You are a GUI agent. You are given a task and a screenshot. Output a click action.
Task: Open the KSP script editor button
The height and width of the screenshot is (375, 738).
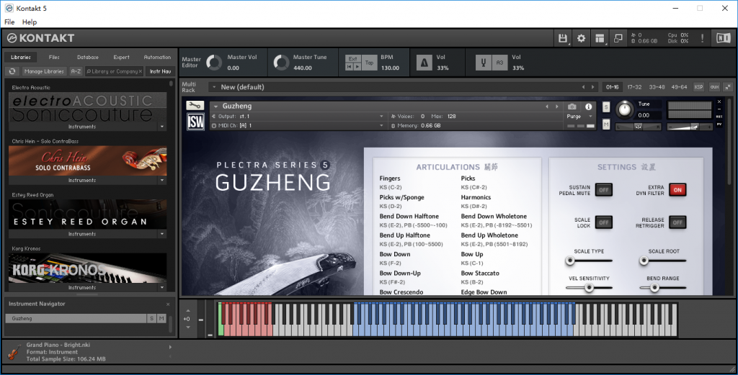coord(698,87)
